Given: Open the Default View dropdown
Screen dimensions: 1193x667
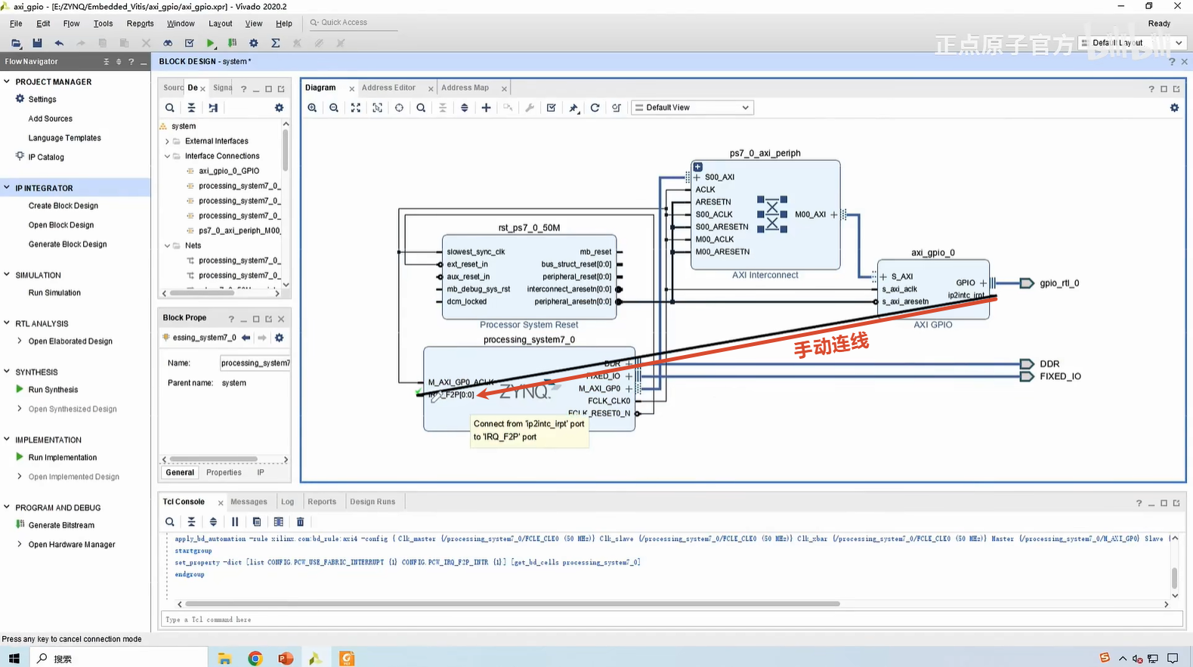Looking at the screenshot, I should coord(692,107).
